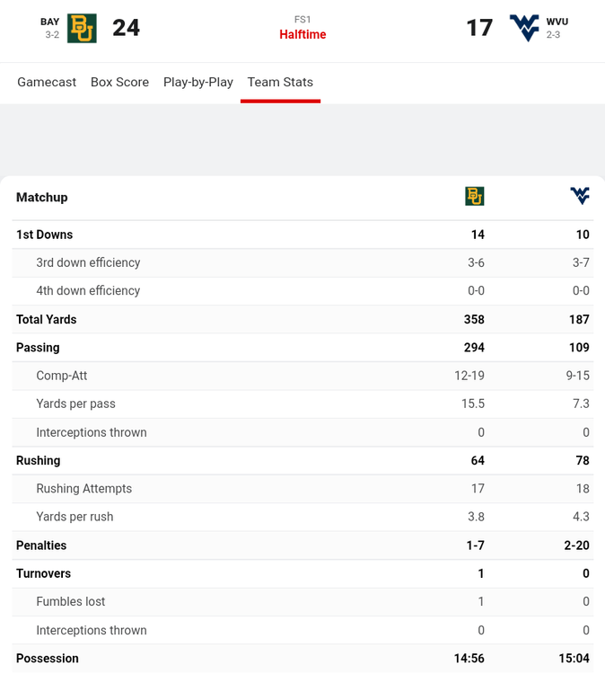Click the Baylor logo in the Matchup table
This screenshot has width=605, height=674.
coord(474,197)
